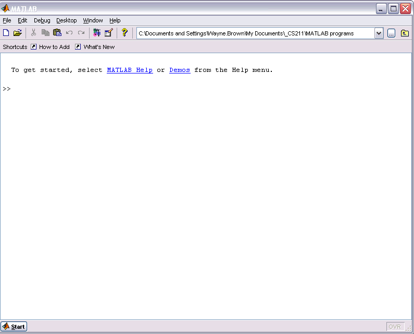The height and width of the screenshot is (334, 414).
Task: Open the Desktop menu
Action: click(67, 20)
